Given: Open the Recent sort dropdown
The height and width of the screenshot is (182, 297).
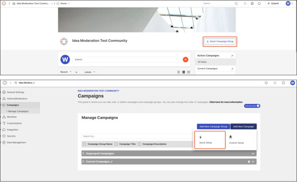Looking at the screenshot, I should 66,72.
